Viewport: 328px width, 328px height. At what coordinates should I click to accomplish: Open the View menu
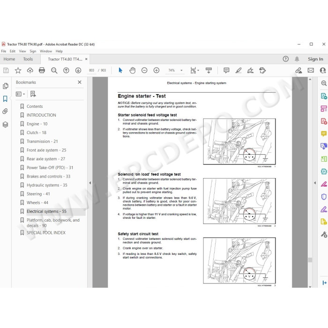tap(22, 51)
